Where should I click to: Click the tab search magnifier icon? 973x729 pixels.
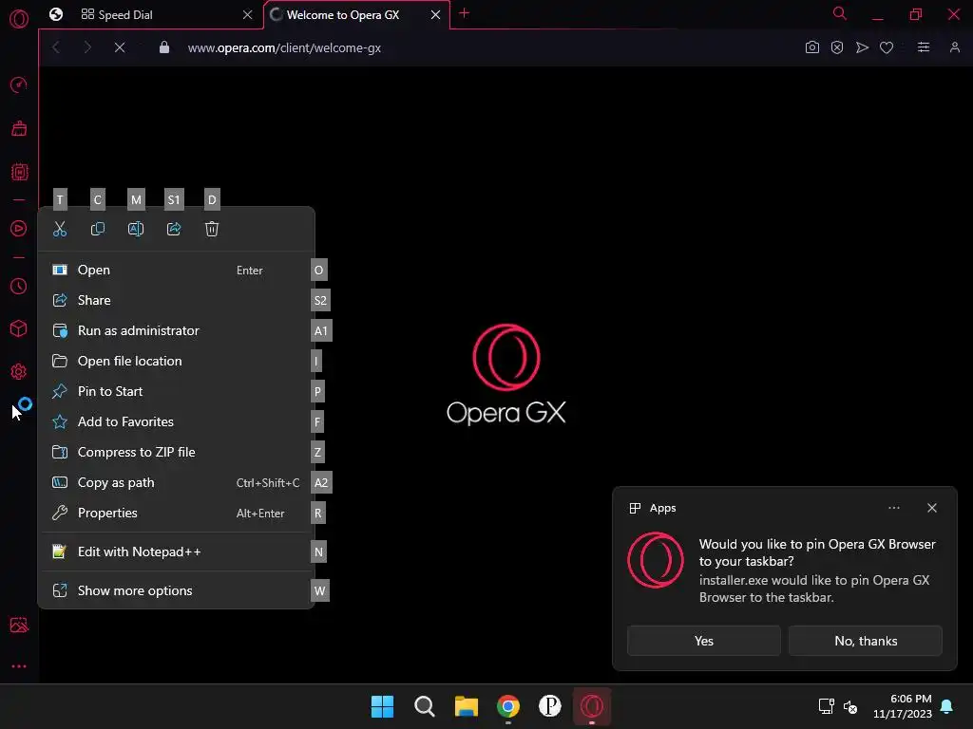(x=840, y=13)
